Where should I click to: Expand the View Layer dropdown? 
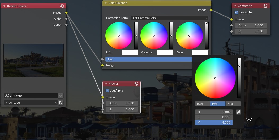click(31, 103)
